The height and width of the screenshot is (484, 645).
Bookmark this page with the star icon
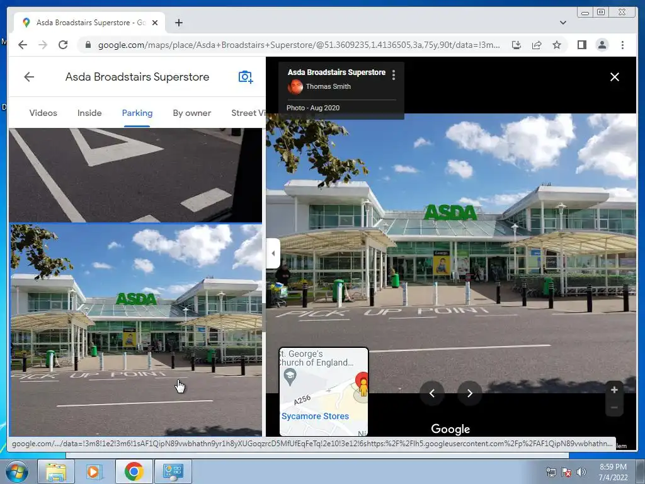(557, 45)
